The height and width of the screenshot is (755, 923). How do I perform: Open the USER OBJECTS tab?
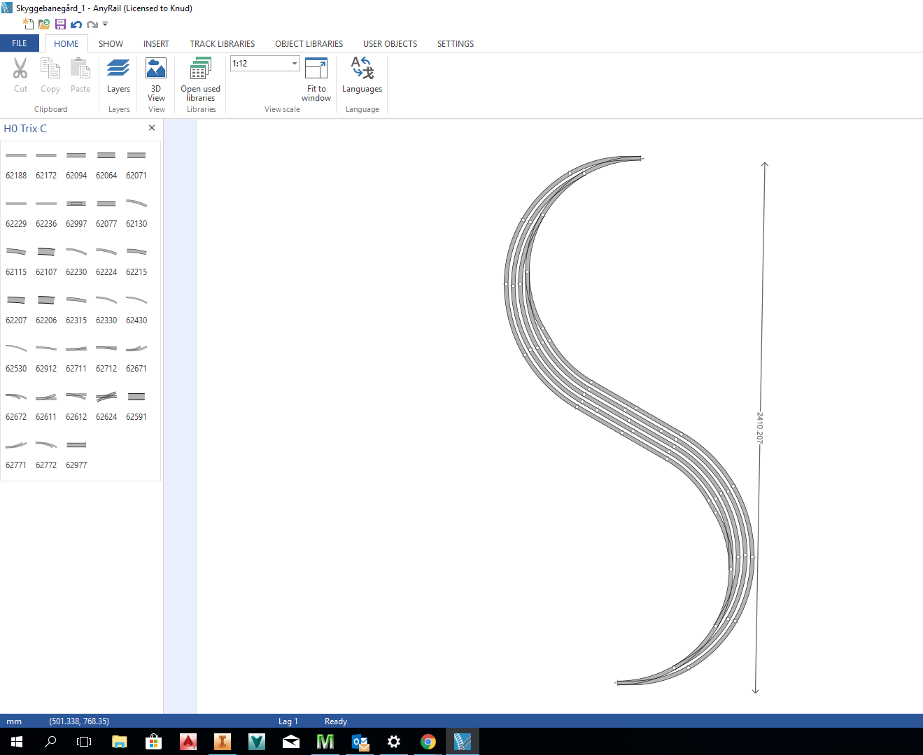(x=390, y=43)
